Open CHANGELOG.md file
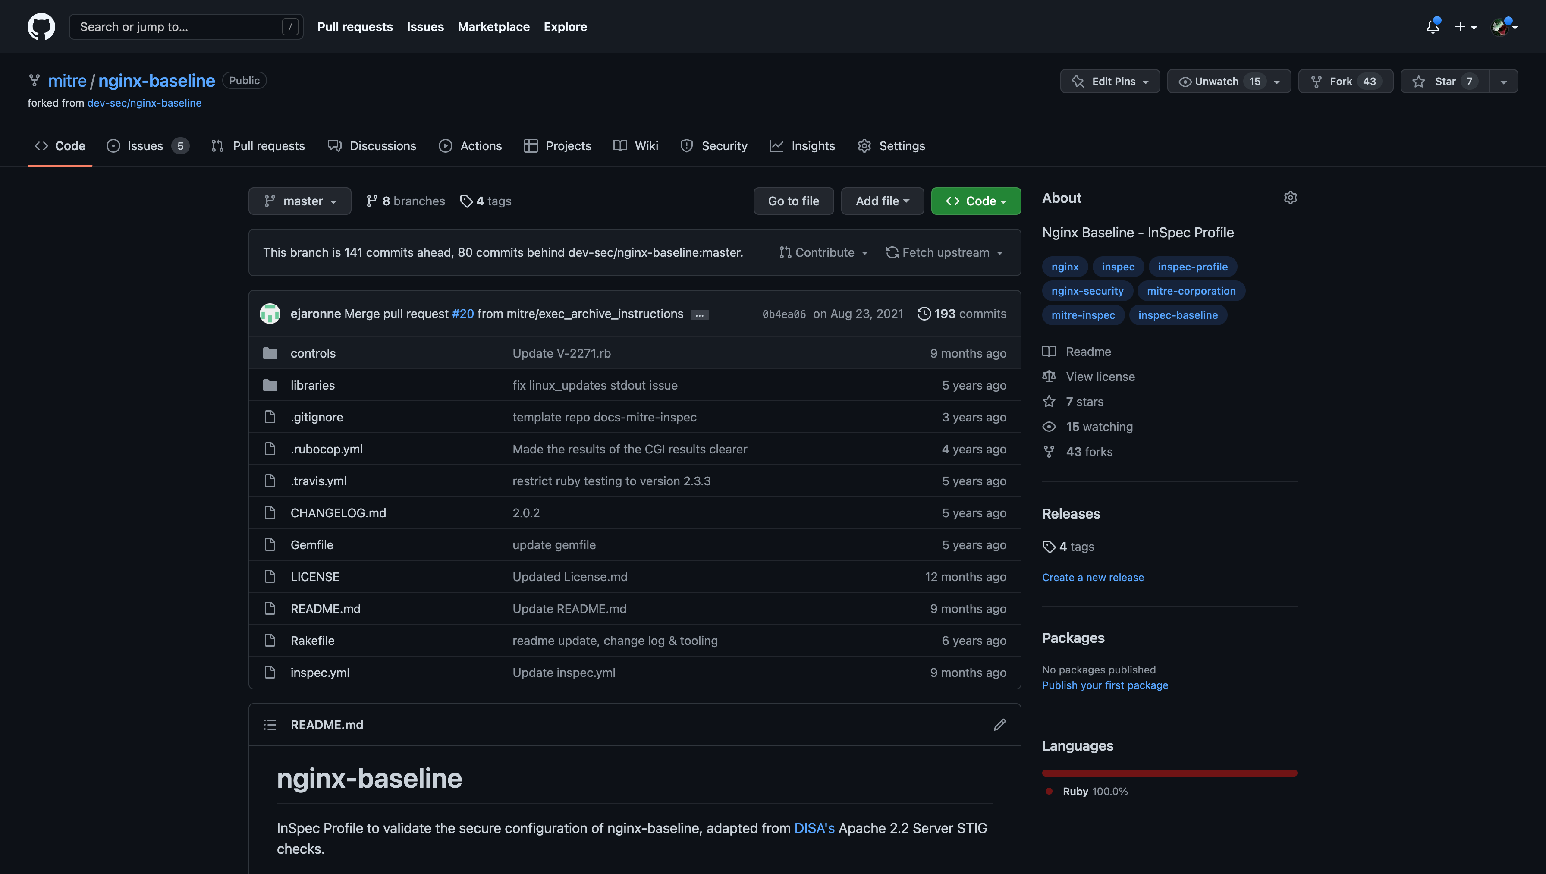 [339, 513]
